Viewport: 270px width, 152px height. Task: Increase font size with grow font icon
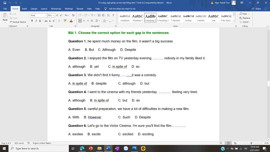[x=57, y=15]
